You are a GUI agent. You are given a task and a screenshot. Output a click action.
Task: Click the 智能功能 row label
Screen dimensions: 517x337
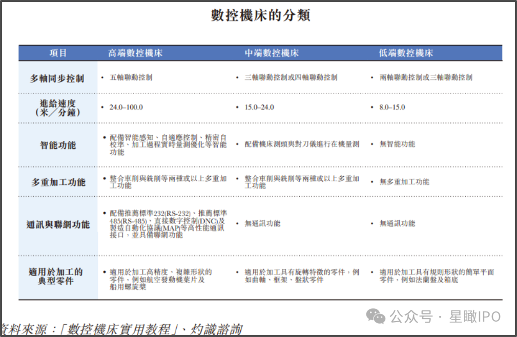click(x=58, y=145)
